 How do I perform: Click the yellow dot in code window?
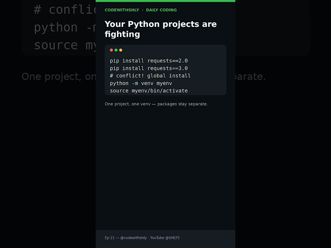pyautogui.click(x=121, y=50)
